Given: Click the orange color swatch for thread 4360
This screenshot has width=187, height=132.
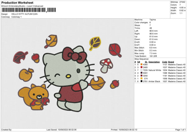Looking at the screenshot, I should (x=141, y=64).
